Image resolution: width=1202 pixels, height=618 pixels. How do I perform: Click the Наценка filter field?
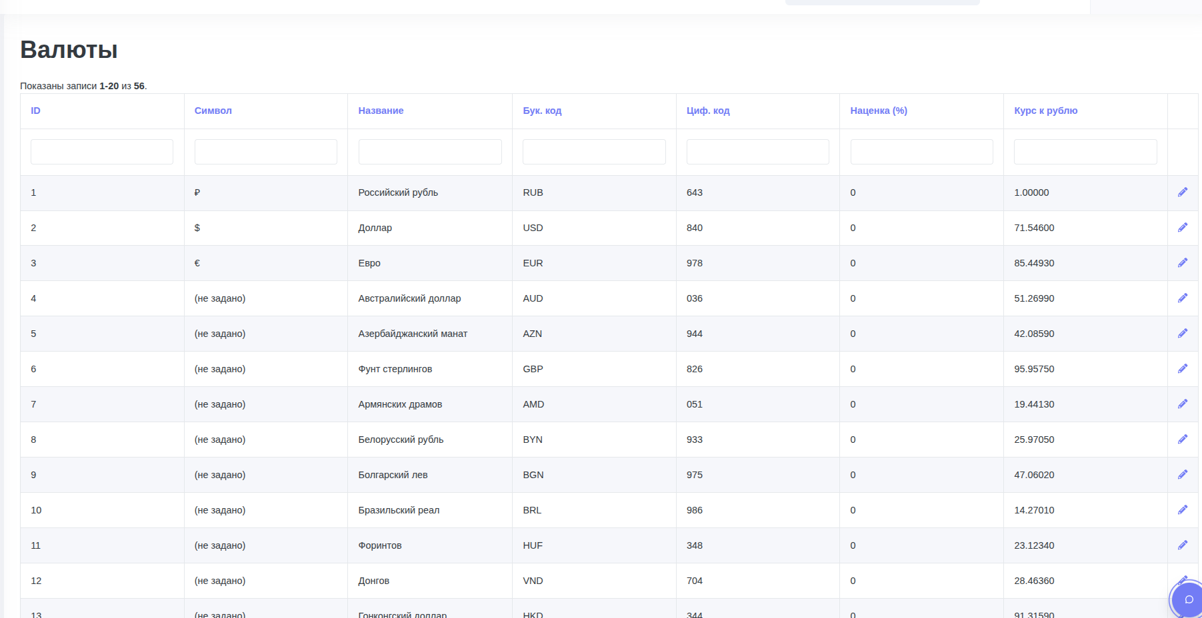tap(922, 152)
